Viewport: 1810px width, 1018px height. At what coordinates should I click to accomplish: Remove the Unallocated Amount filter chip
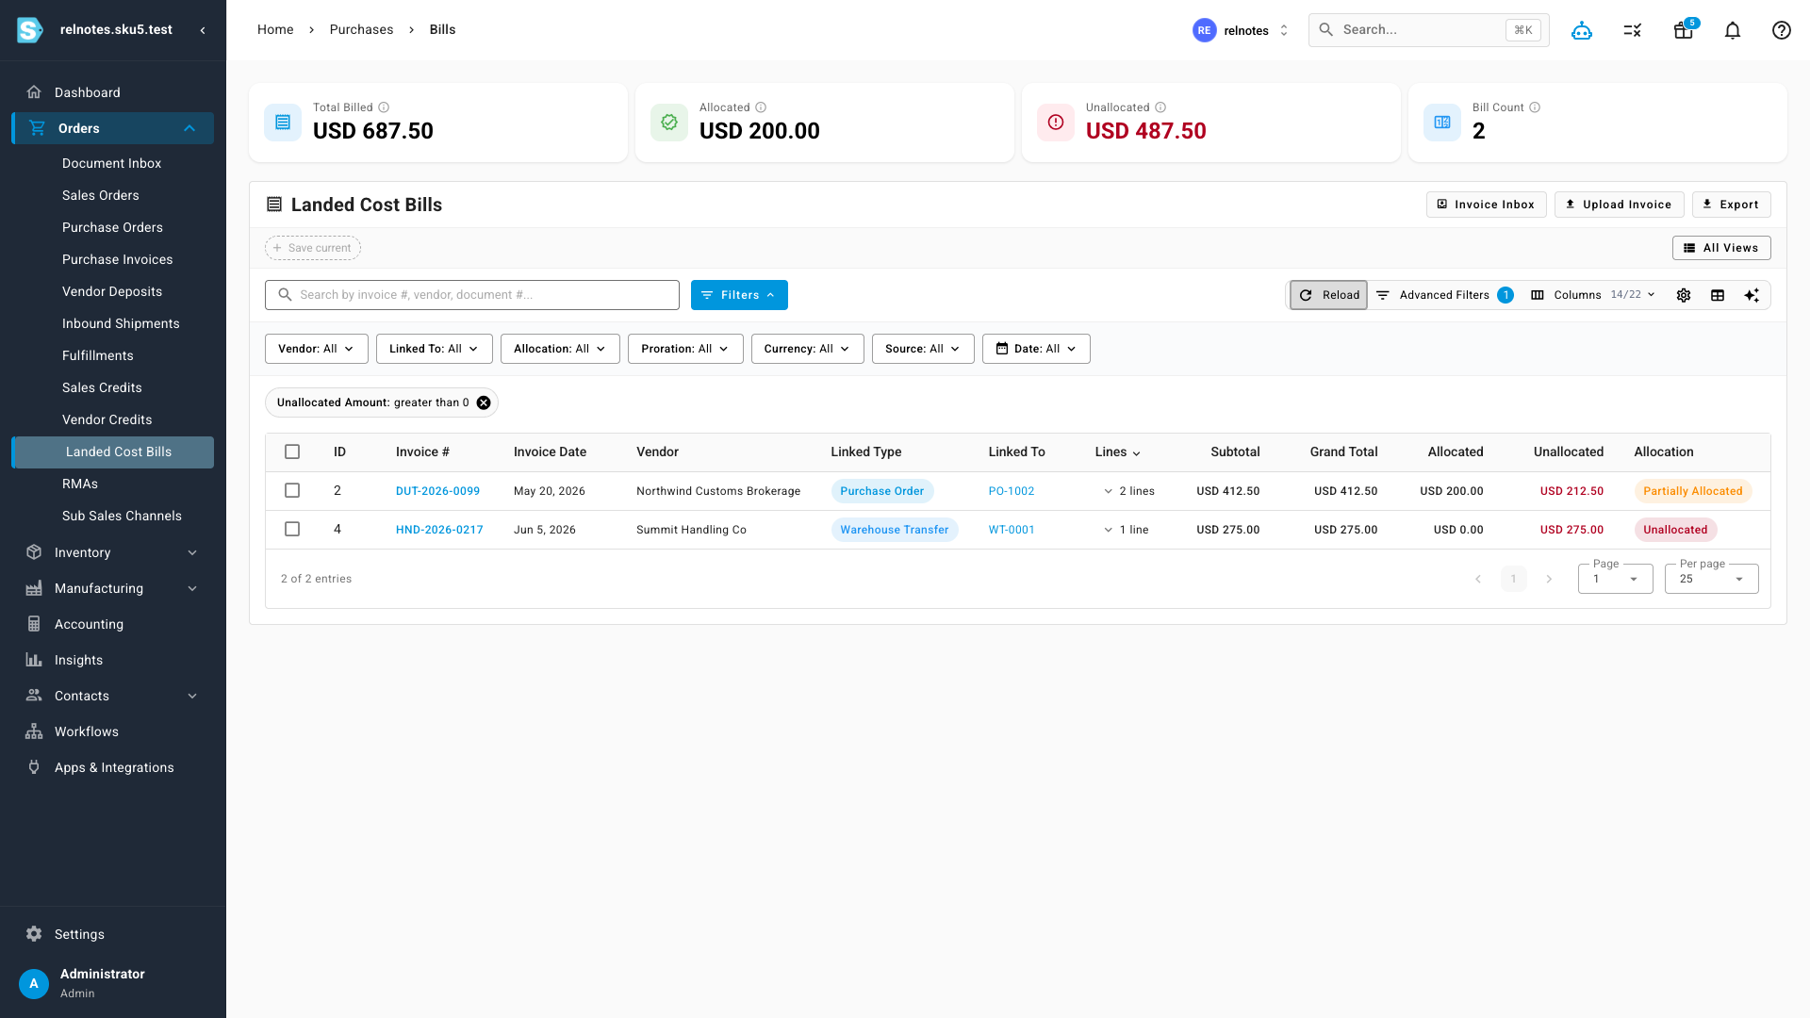484,402
